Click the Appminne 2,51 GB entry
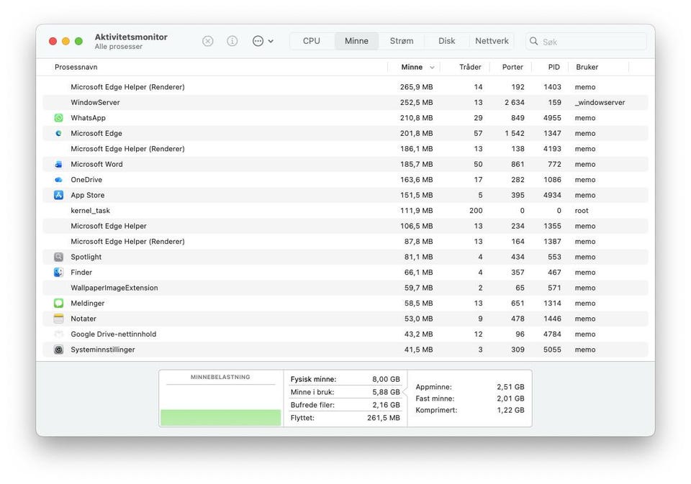The height and width of the screenshot is (484, 691). (470, 387)
